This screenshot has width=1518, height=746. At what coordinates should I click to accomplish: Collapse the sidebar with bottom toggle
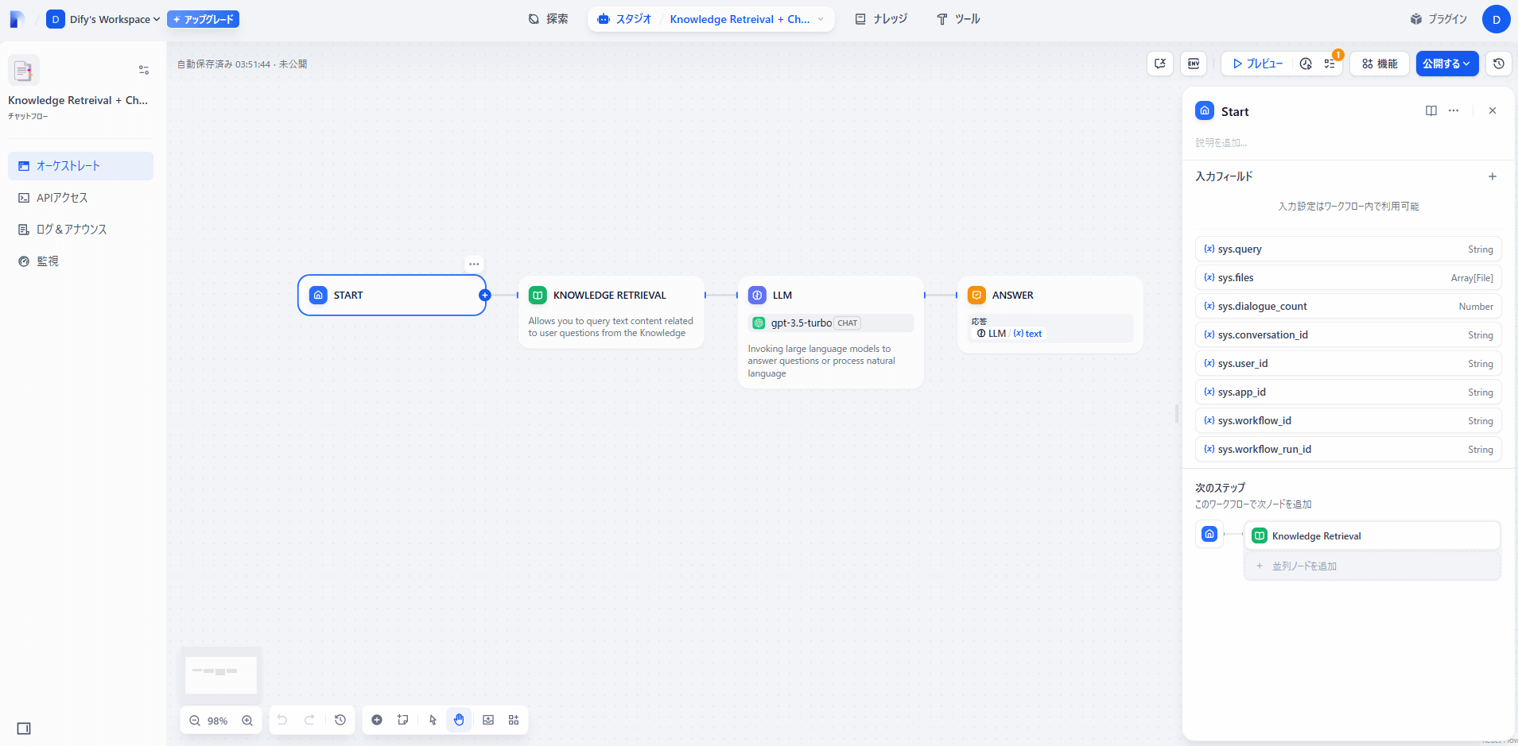[x=24, y=729]
